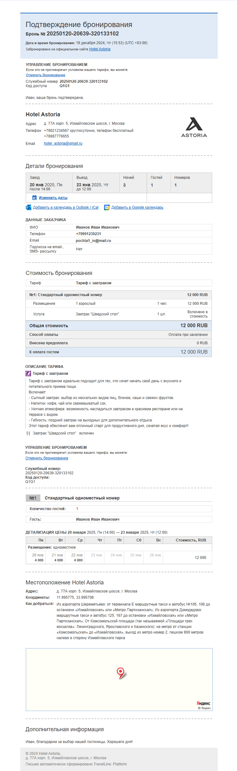Click the Яндекс logo on the map
Viewport: 237px width, 771px height.
coord(203,703)
